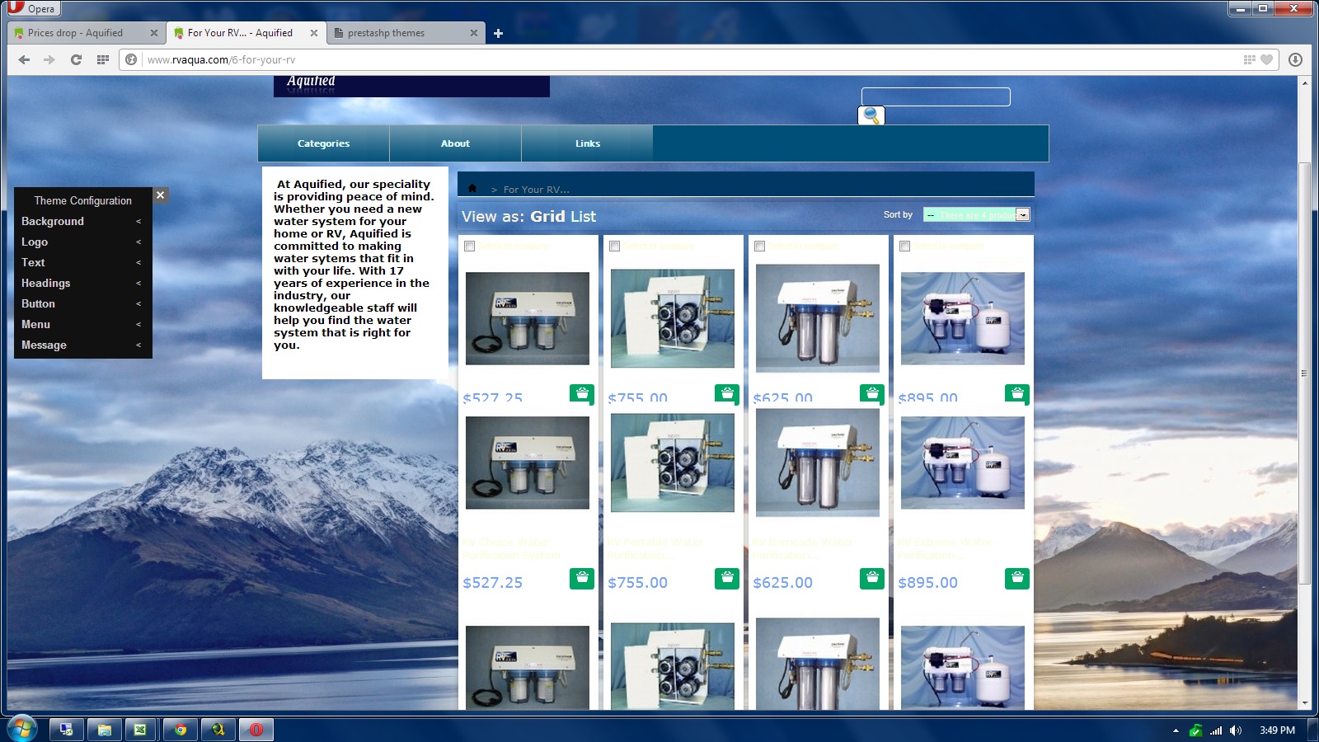Open Windows Explorer from the taskbar
Viewport: 1319px width, 742px height.
[x=105, y=730]
